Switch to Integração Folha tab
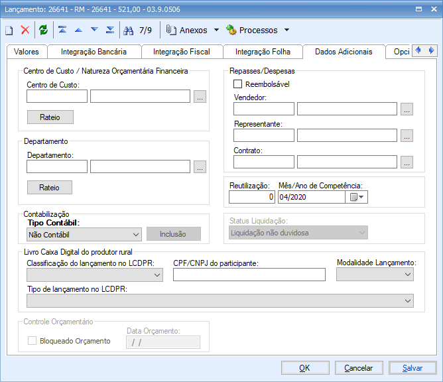The width and height of the screenshot is (443, 382). [263, 52]
